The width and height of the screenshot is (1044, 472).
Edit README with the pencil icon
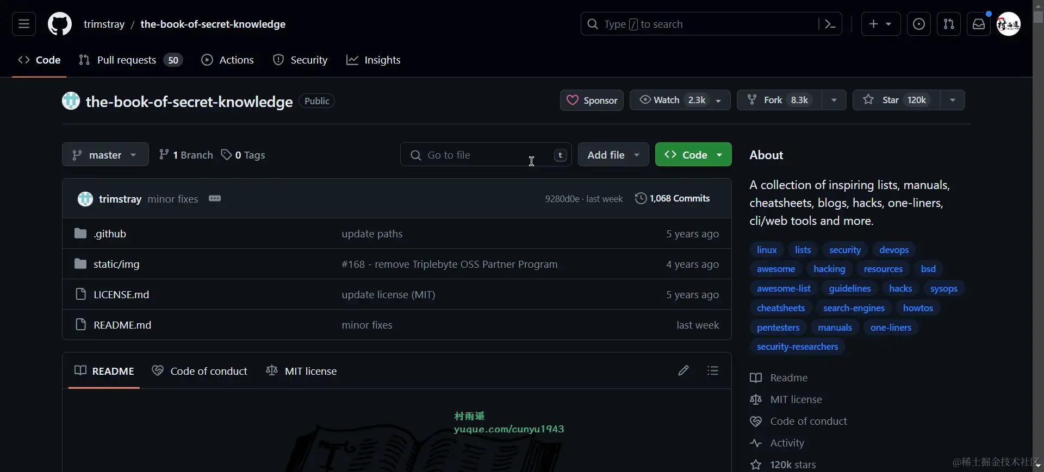pyautogui.click(x=683, y=370)
